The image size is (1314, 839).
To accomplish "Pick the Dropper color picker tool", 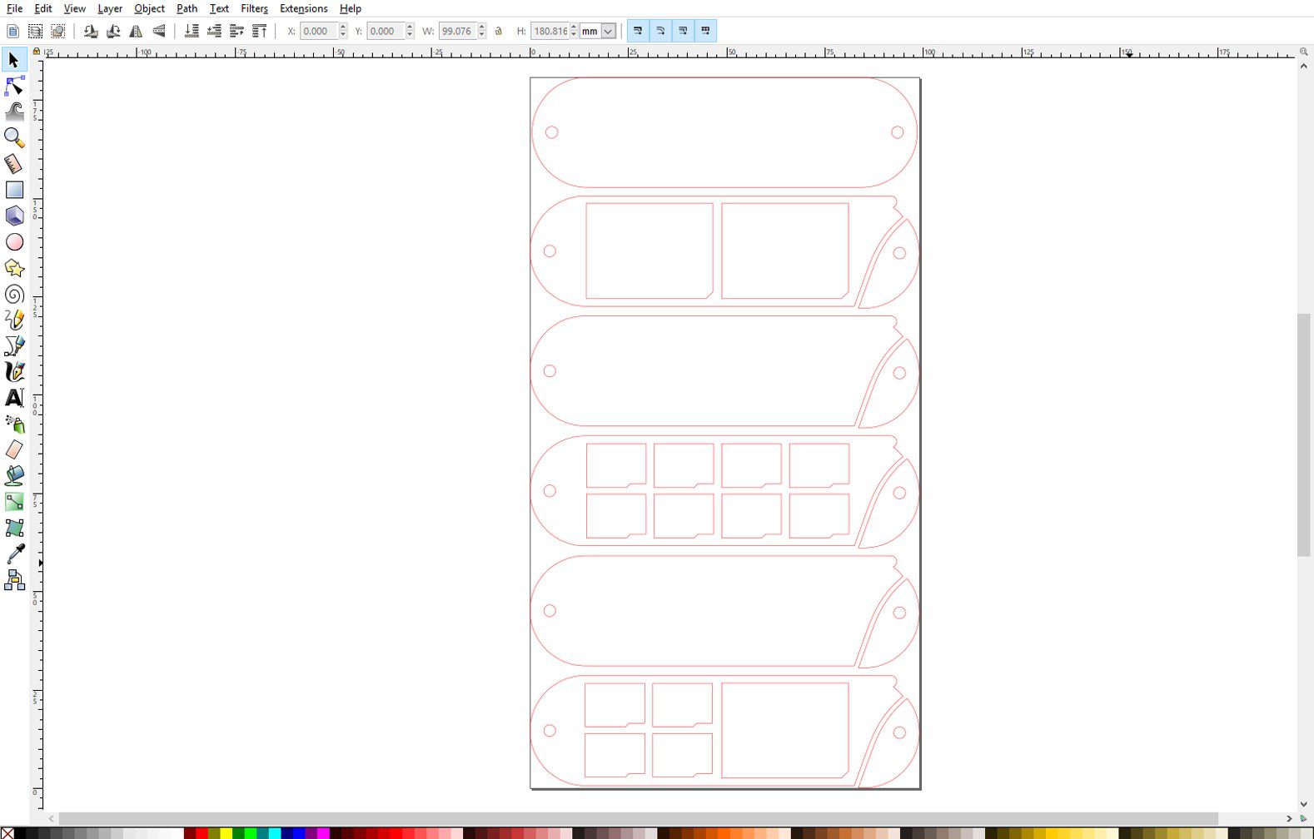I will click(x=14, y=554).
